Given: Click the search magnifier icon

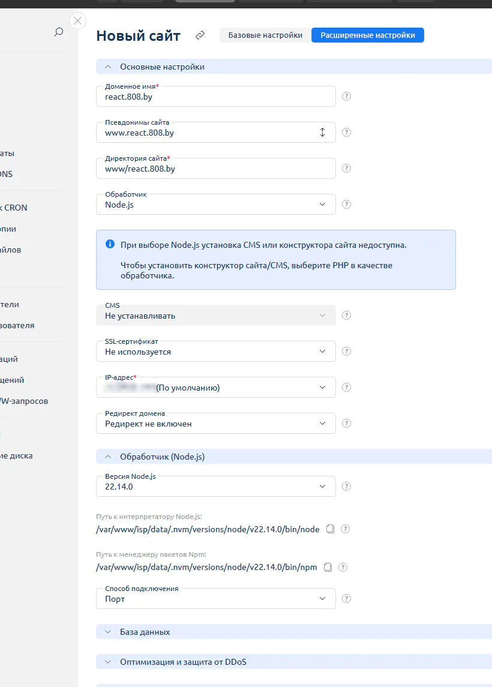Looking at the screenshot, I should 58,32.
